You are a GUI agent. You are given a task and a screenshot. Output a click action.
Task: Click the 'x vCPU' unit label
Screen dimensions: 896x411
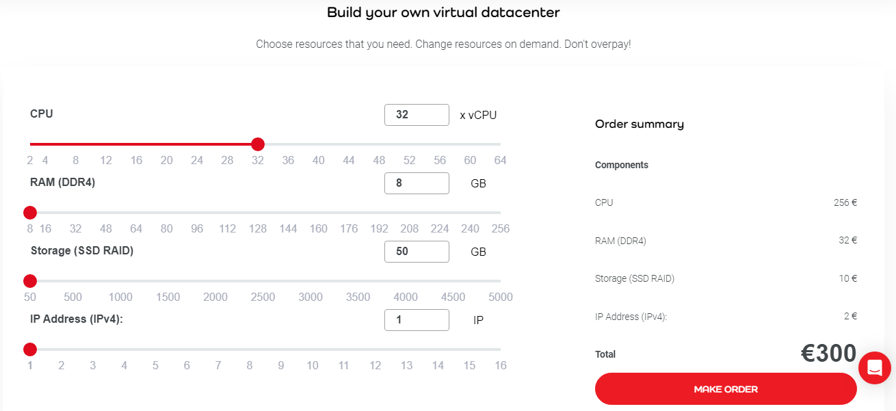[478, 115]
